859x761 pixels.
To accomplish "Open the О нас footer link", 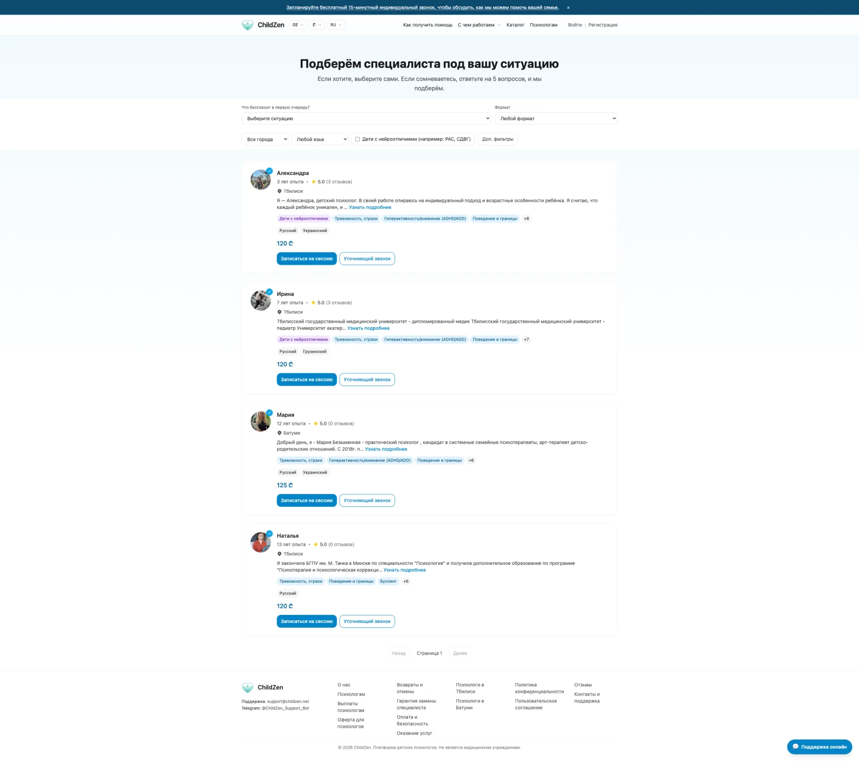I will pos(344,685).
